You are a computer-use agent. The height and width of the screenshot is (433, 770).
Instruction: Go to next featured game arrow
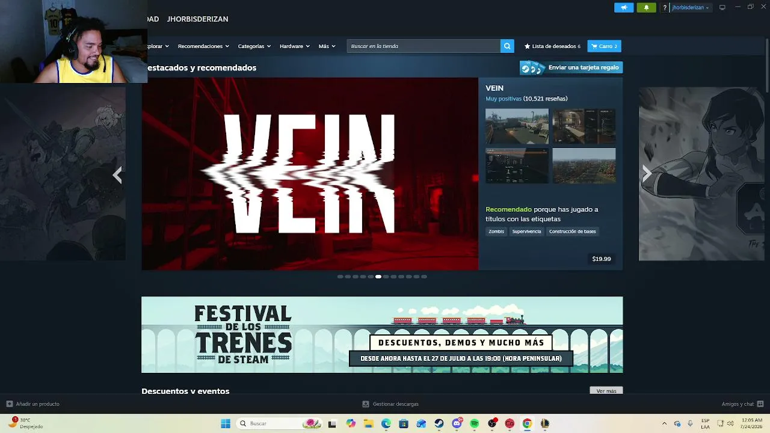point(647,174)
